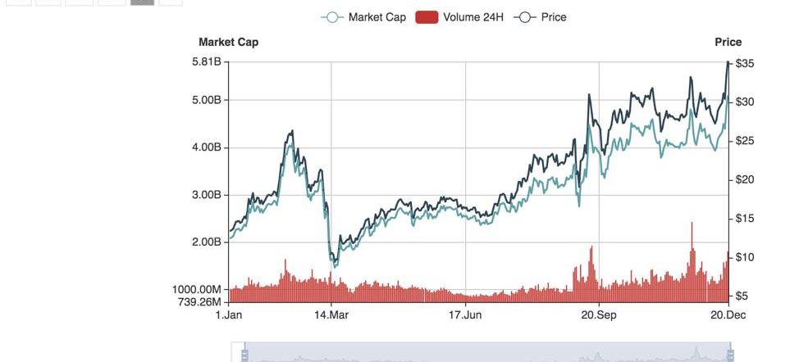Hide the Volume 24H series via its label
This screenshot has height=362, width=799.
click(472, 17)
